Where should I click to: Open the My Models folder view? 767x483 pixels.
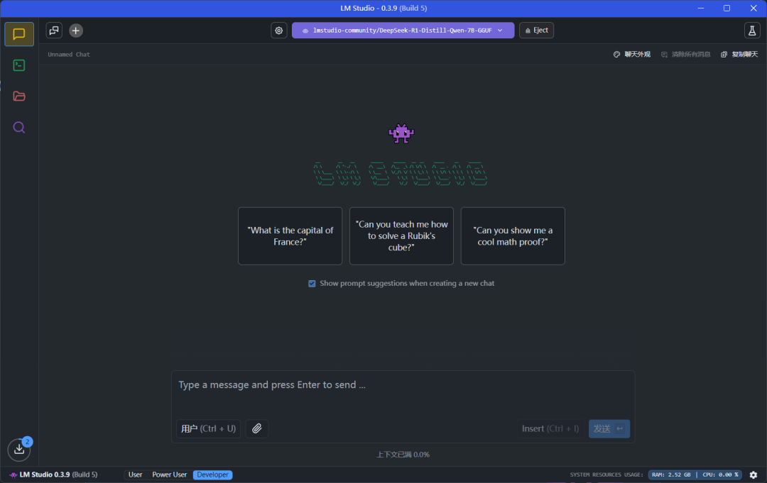click(x=19, y=96)
